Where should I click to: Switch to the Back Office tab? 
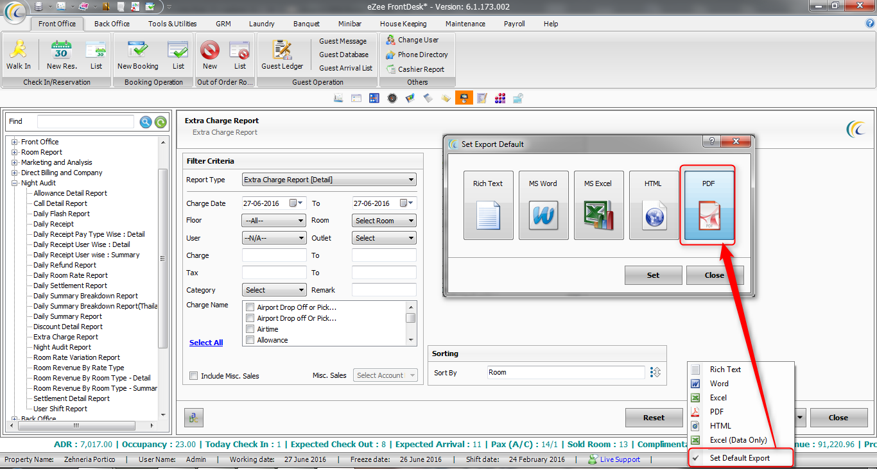112,24
